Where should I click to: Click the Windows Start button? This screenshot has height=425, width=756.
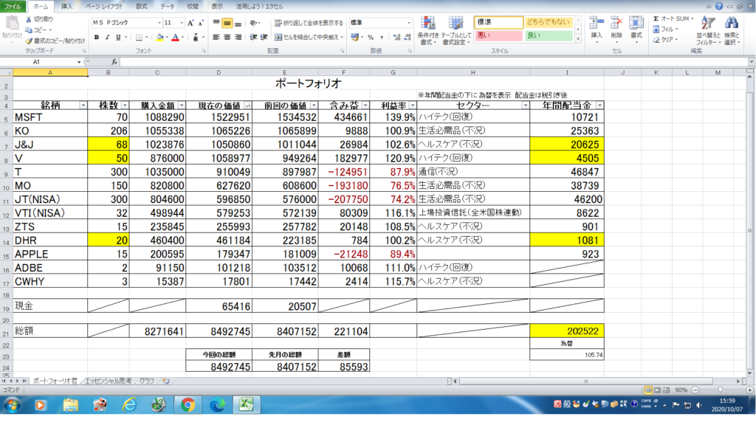click(12, 405)
